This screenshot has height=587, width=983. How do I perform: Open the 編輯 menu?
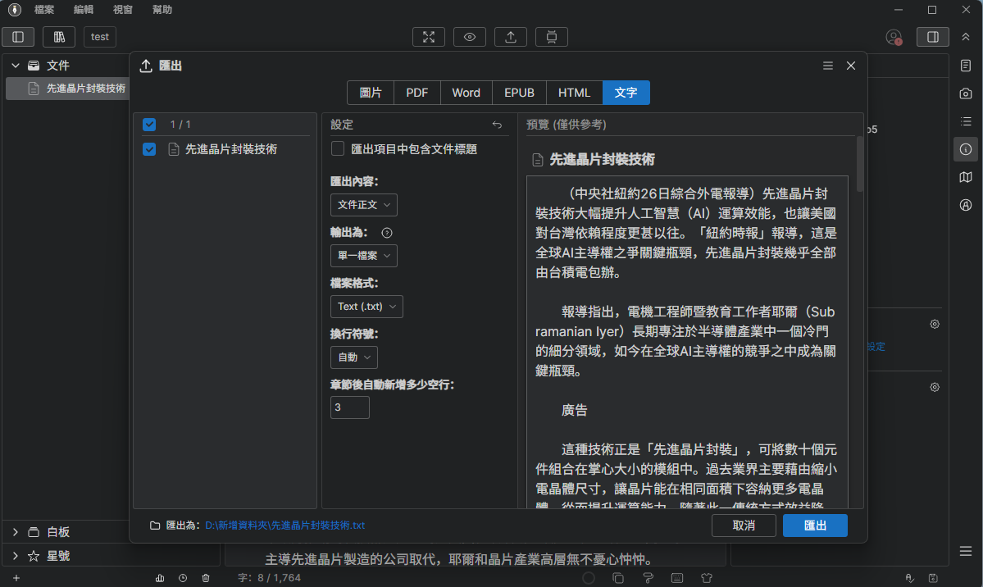84,9
